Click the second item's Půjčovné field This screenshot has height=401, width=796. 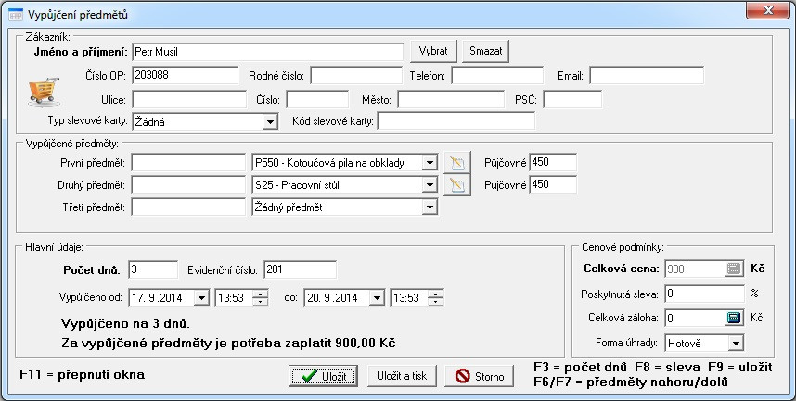click(x=552, y=184)
